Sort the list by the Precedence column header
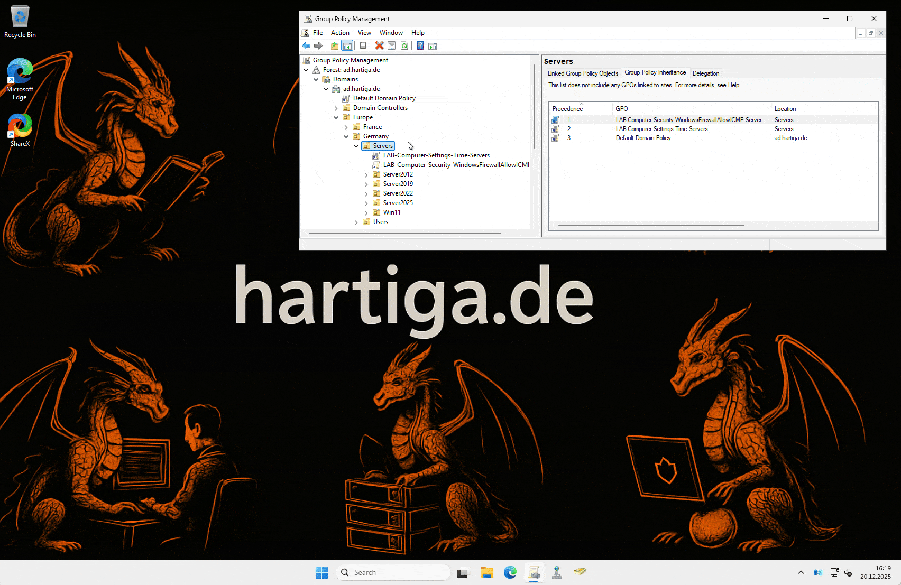 pyautogui.click(x=567, y=109)
